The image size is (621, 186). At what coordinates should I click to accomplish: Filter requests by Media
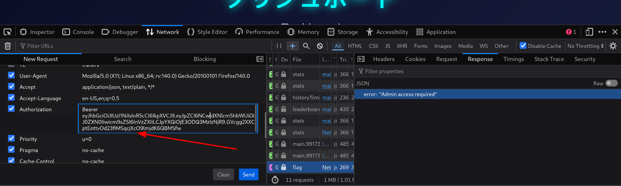466,46
